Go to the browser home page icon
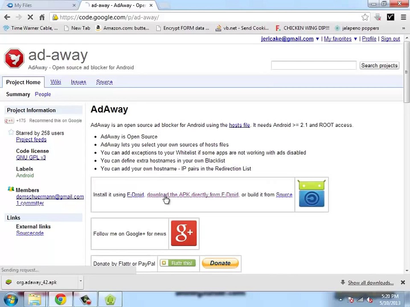The height and width of the screenshot is (307, 410). 42,17
